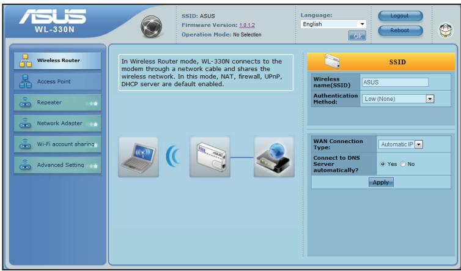
Task: Click the Wi-Fi account sharing router icon
Action: (25, 144)
